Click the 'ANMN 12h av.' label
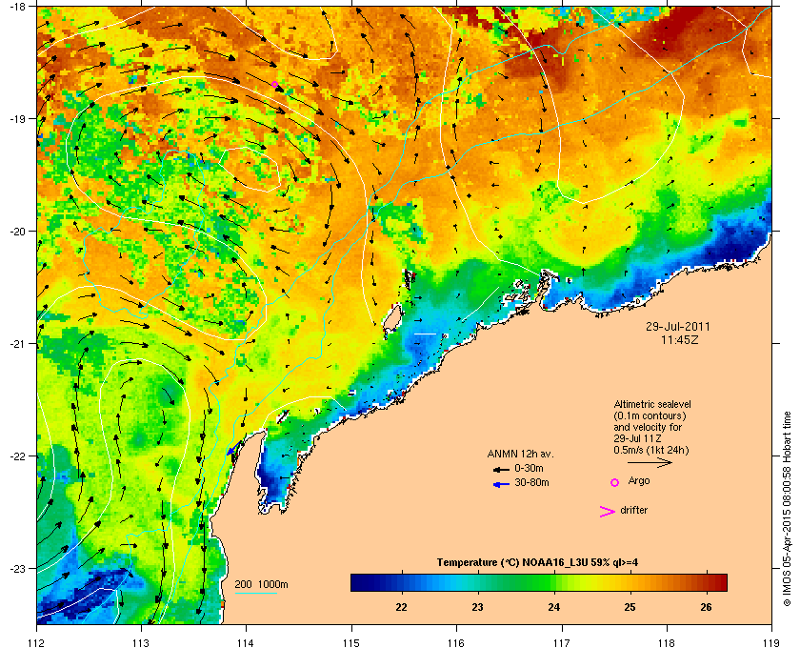 pyautogui.click(x=520, y=454)
